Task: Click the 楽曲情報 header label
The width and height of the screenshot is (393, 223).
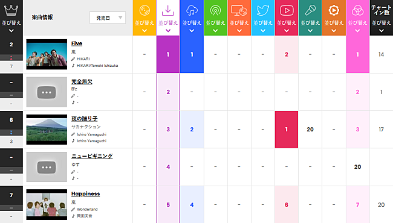Action: (42, 17)
